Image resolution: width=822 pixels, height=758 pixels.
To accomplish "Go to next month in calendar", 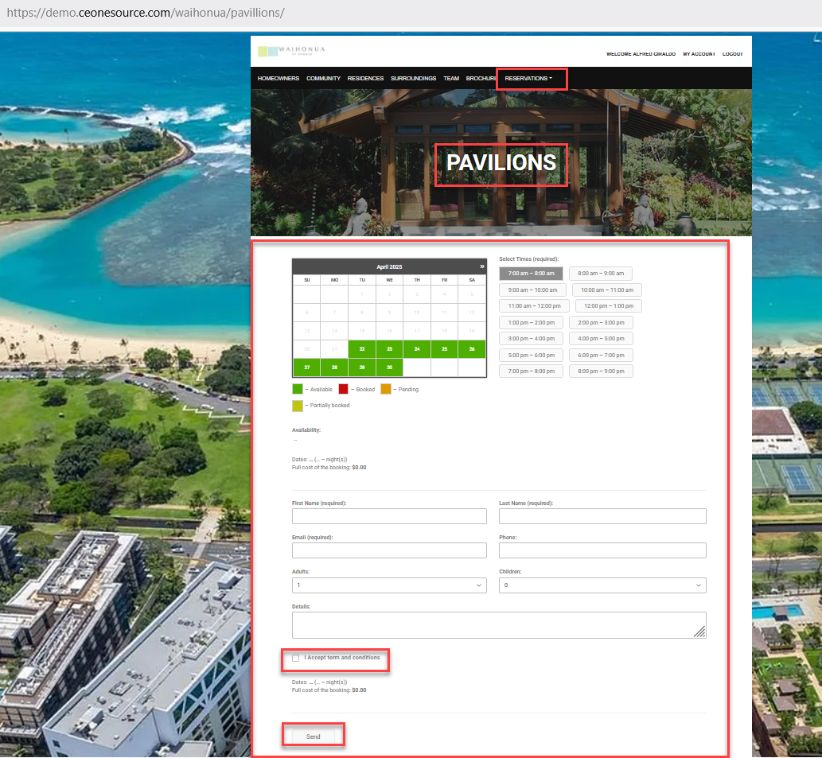I will click(481, 266).
